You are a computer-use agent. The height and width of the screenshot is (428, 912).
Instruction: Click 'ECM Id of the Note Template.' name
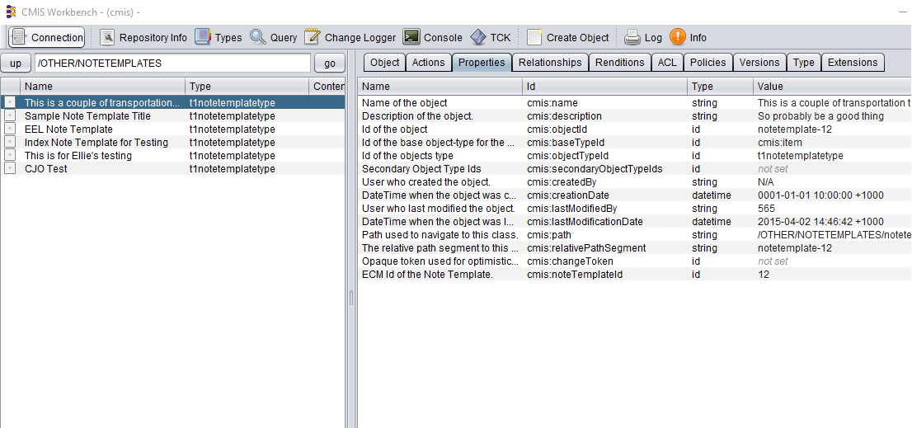click(427, 275)
